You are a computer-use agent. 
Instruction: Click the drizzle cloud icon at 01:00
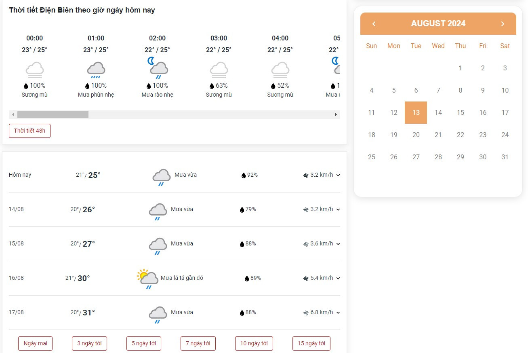(x=96, y=70)
